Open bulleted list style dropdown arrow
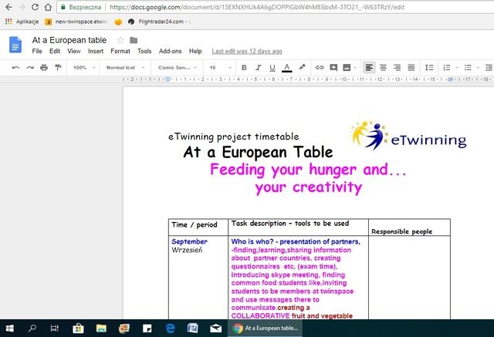Image resolution: width=494 pixels, height=337 pixels. 478,68
